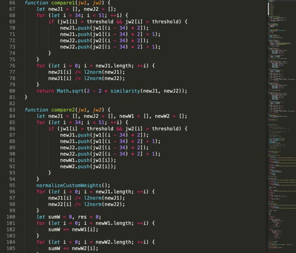
Task: Click the similarity call on line 80
Action: click(125, 91)
